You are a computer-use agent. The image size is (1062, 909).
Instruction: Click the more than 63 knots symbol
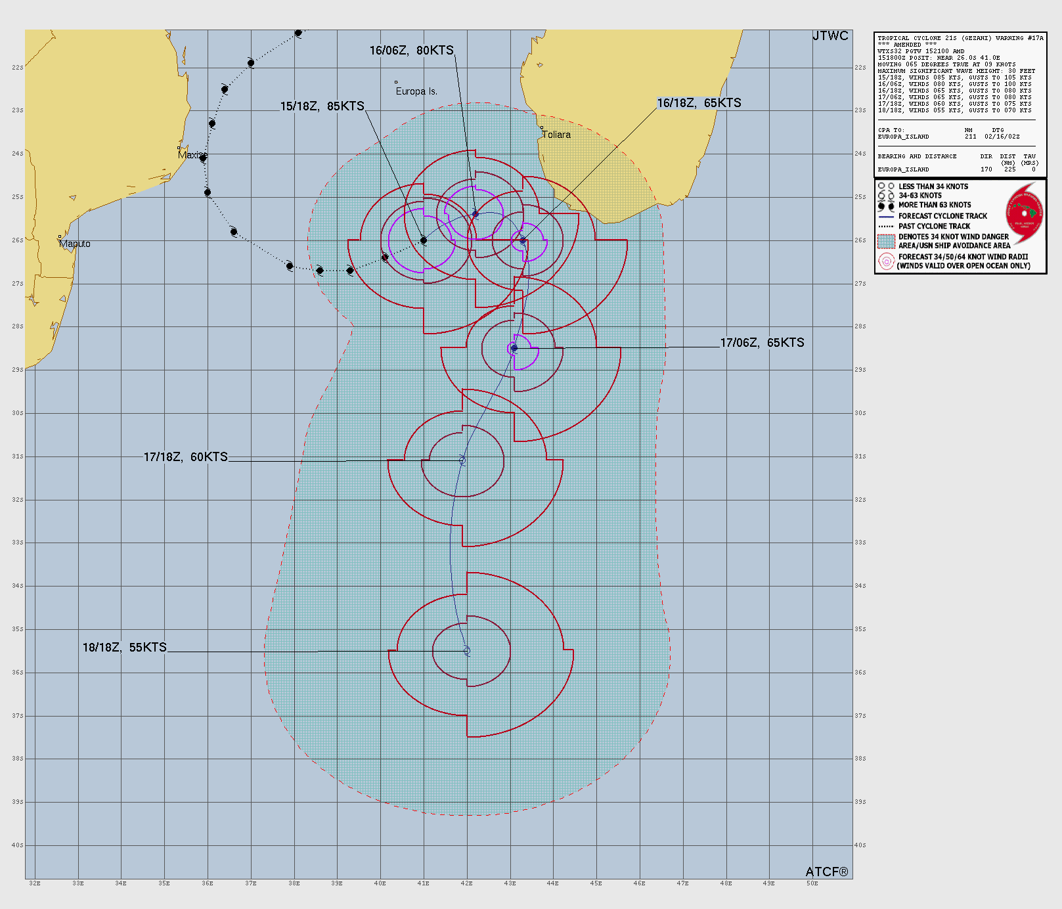click(x=887, y=206)
